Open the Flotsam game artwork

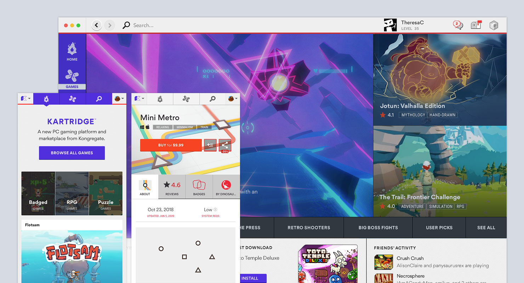72,256
